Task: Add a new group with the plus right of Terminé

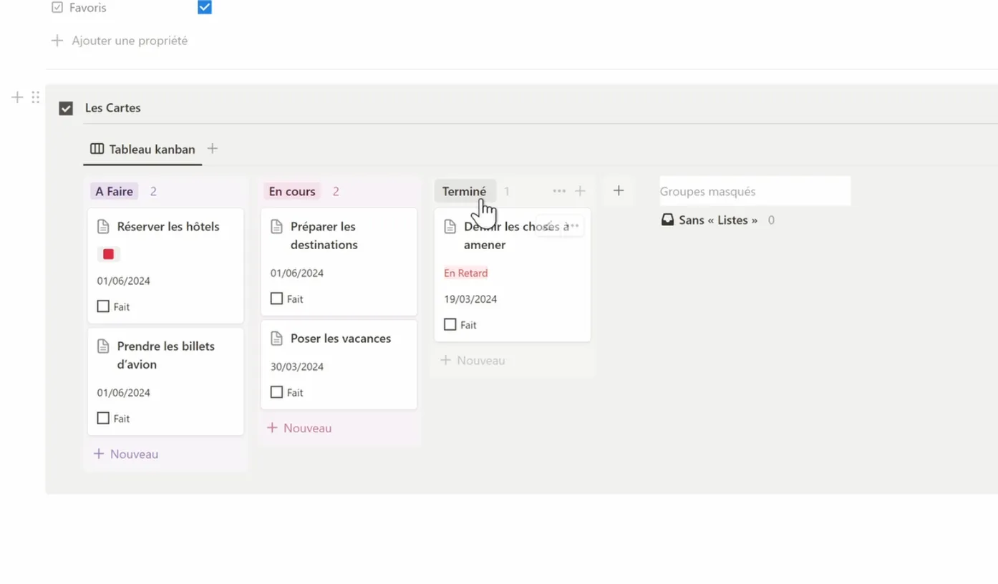Action: [619, 191]
